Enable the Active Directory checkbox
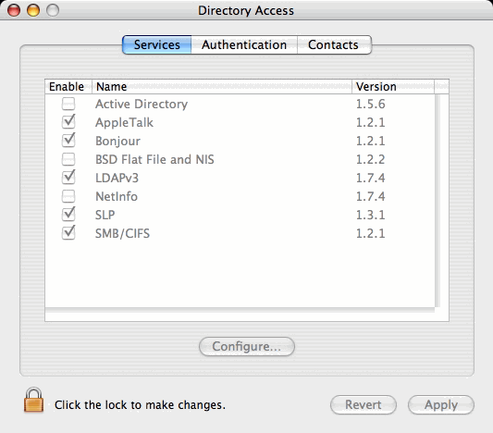 [x=68, y=104]
